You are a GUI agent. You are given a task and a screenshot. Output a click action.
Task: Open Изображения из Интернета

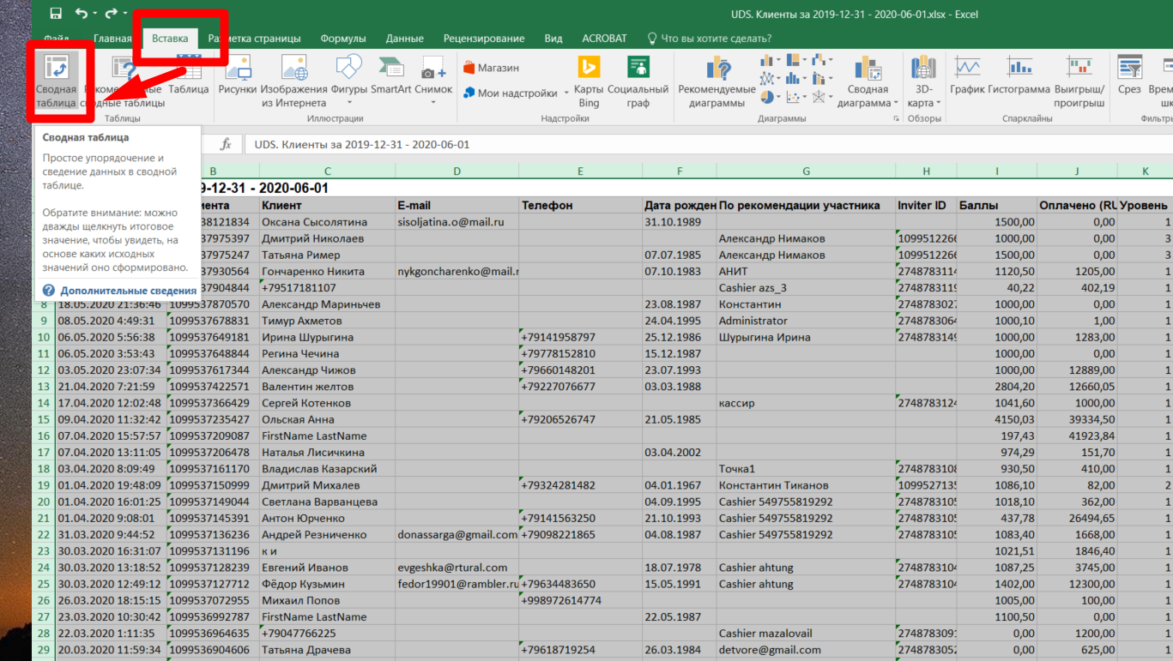294,81
